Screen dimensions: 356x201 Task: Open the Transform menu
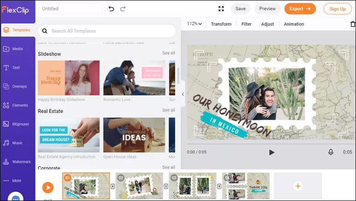tap(221, 24)
